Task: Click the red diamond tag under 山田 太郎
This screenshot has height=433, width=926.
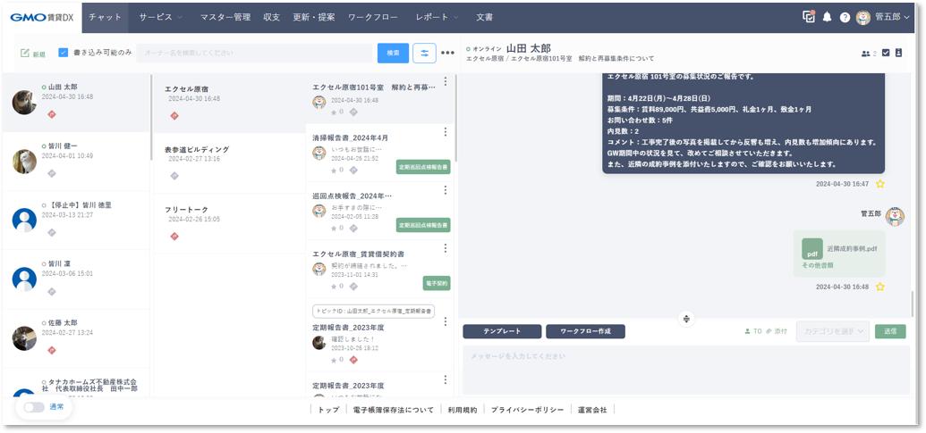Action: 51,114
